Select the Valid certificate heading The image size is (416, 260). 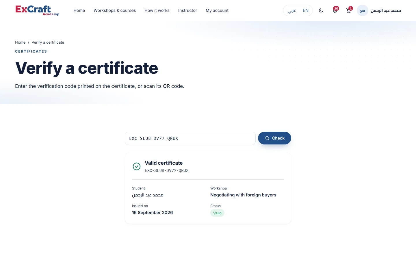click(x=164, y=163)
